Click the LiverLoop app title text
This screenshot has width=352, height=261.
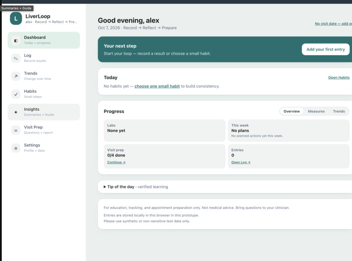37,16
